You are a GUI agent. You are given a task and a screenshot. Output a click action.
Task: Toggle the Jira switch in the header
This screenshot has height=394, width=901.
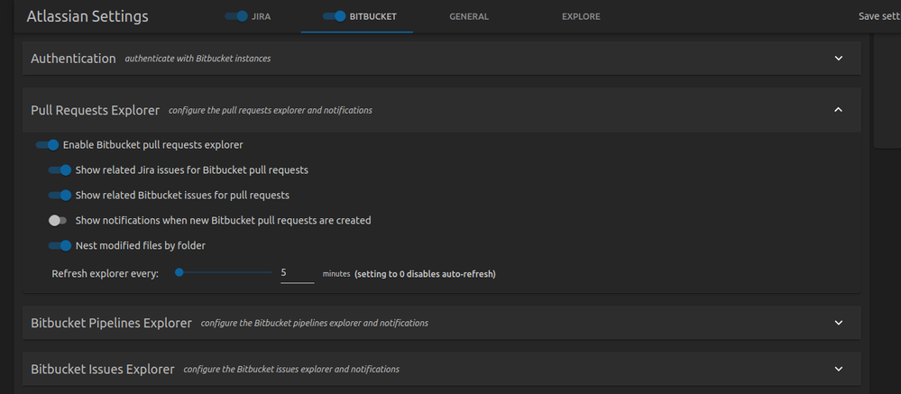(235, 16)
